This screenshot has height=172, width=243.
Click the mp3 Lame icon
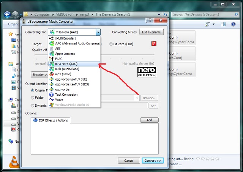click(51, 74)
